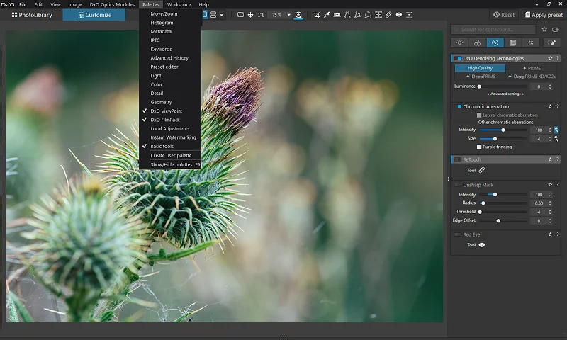
Task: Select Create user palette menu entry
Action: click(x=171, y=155)
